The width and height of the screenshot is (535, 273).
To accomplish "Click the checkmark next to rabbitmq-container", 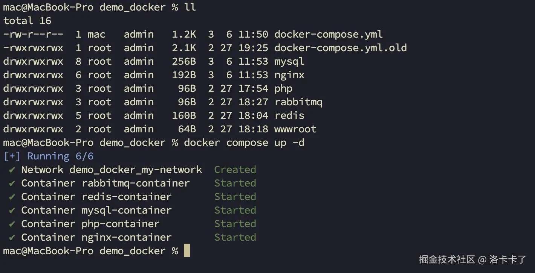I will pyautogui.click(x=12, y=184).
